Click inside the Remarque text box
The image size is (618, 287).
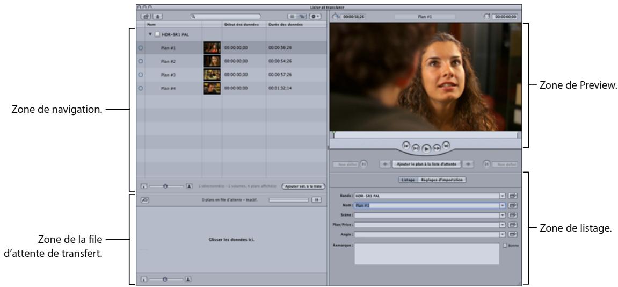click(x=426, y=254)
